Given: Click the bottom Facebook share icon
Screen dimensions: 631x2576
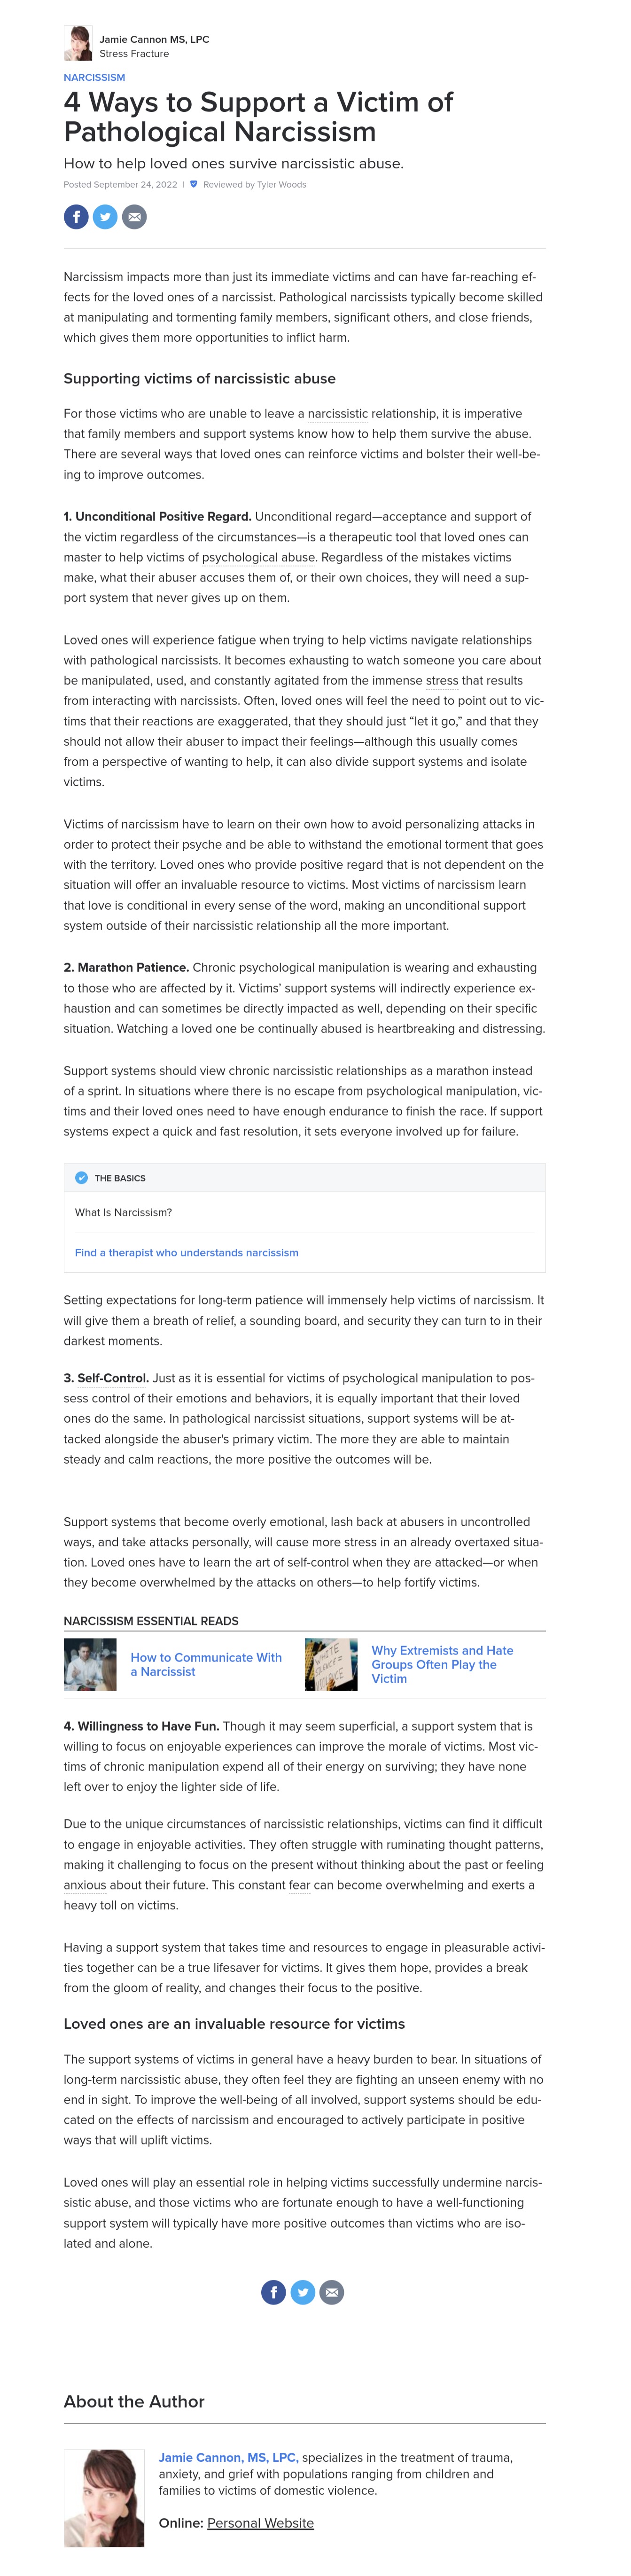Looking at the screenshot, I should [273, 2292].
